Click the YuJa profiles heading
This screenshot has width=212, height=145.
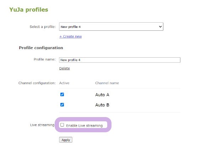pyautogui.click(x=29, y=10)
